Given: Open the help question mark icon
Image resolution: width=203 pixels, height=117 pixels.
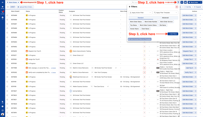Looking at the screenshot, I should click(2, 106).
